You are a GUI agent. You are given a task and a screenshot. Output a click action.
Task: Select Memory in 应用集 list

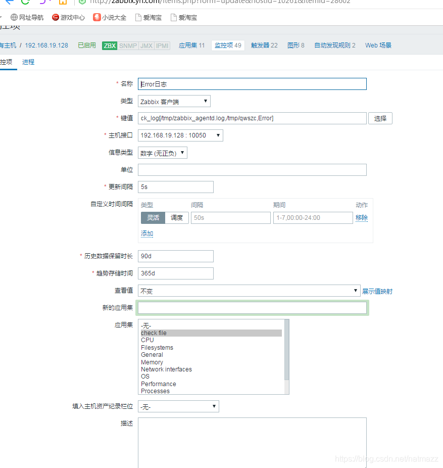[211, 362]
